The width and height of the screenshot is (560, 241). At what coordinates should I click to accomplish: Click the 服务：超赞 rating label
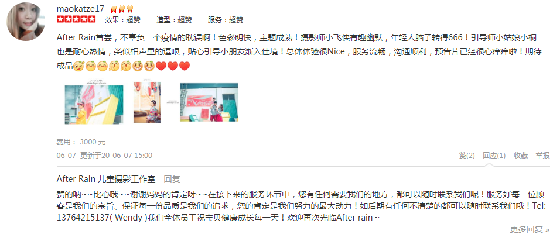(226, 20)
